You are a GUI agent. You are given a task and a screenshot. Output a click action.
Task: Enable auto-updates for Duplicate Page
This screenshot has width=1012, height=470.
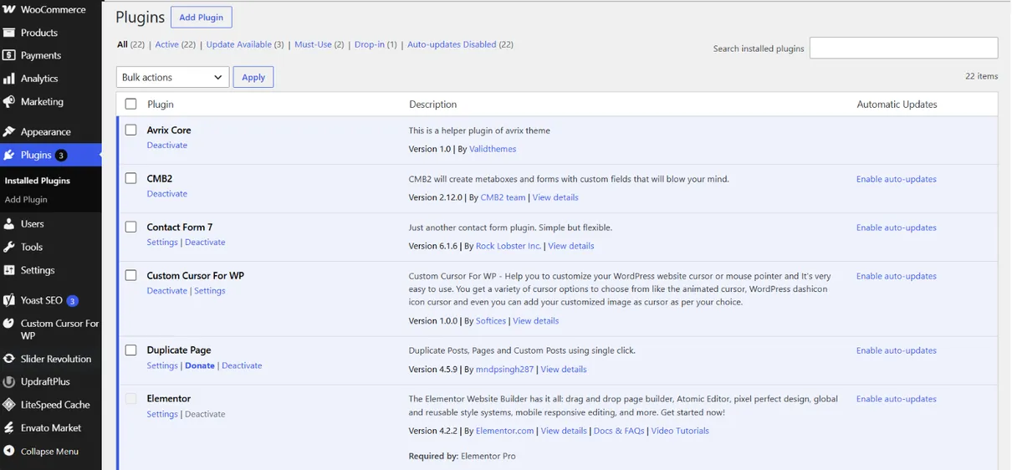897,350
